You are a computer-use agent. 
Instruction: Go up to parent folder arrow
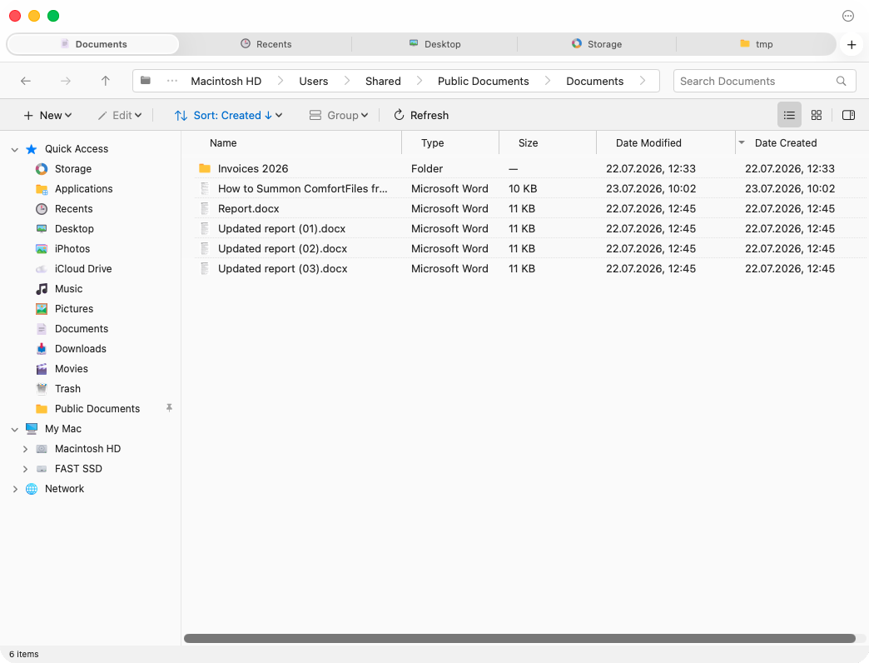(106, 81)
